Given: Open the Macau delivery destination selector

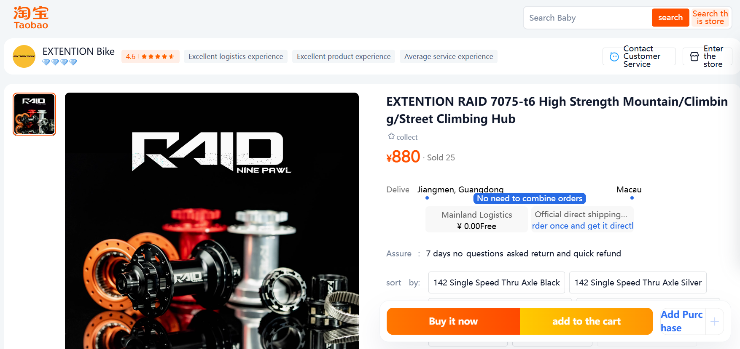Looking at the screenshot, I should 629,189.
